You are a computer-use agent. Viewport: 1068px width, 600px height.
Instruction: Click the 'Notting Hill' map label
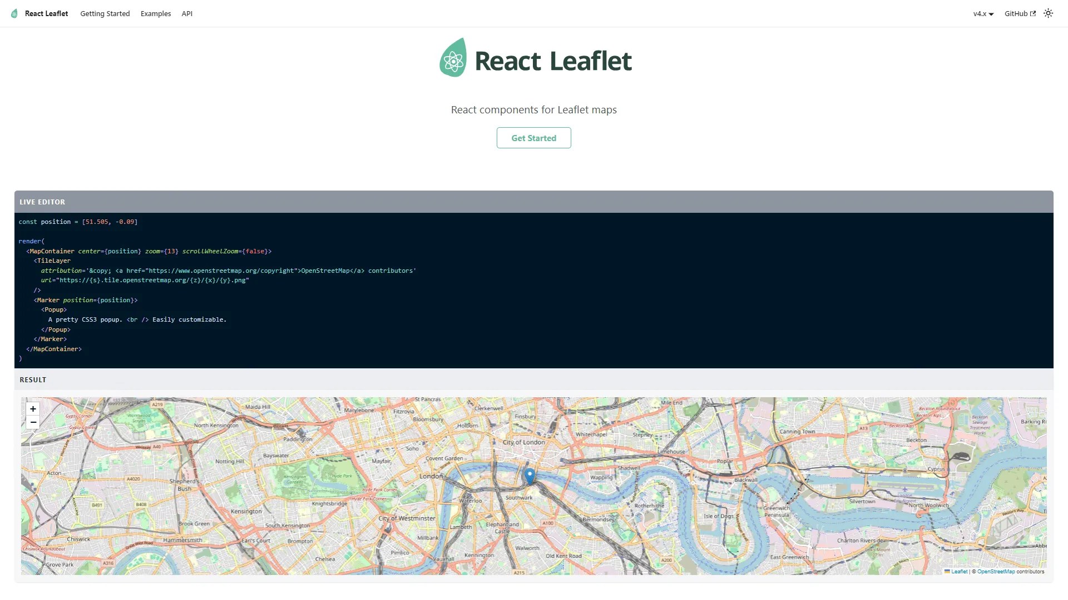coord(230,462)
